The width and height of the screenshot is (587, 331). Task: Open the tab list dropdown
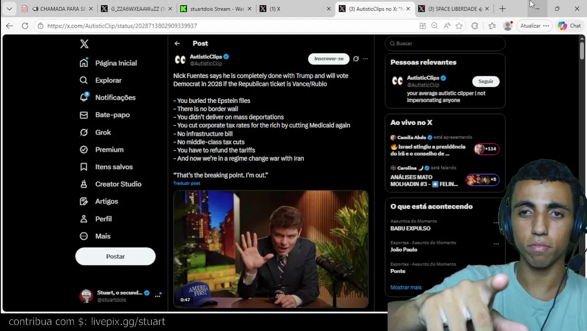pos(9,9)
